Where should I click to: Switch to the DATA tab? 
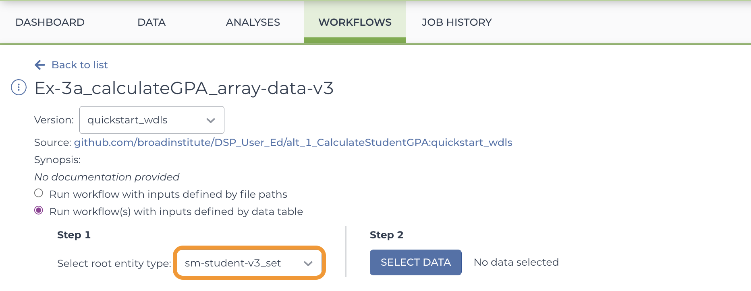151,22
